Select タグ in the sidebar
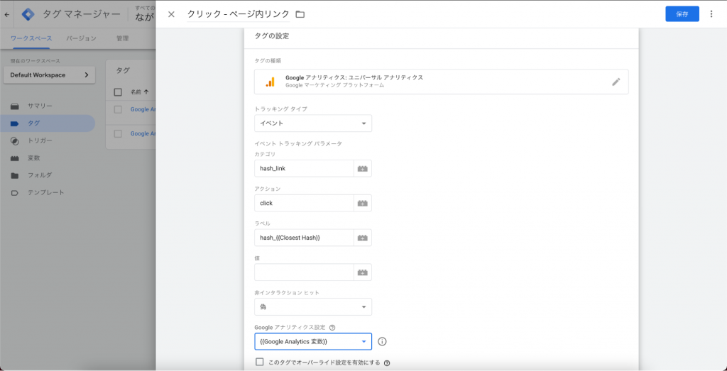The image size is (727, 371). (x=48, y=123)
